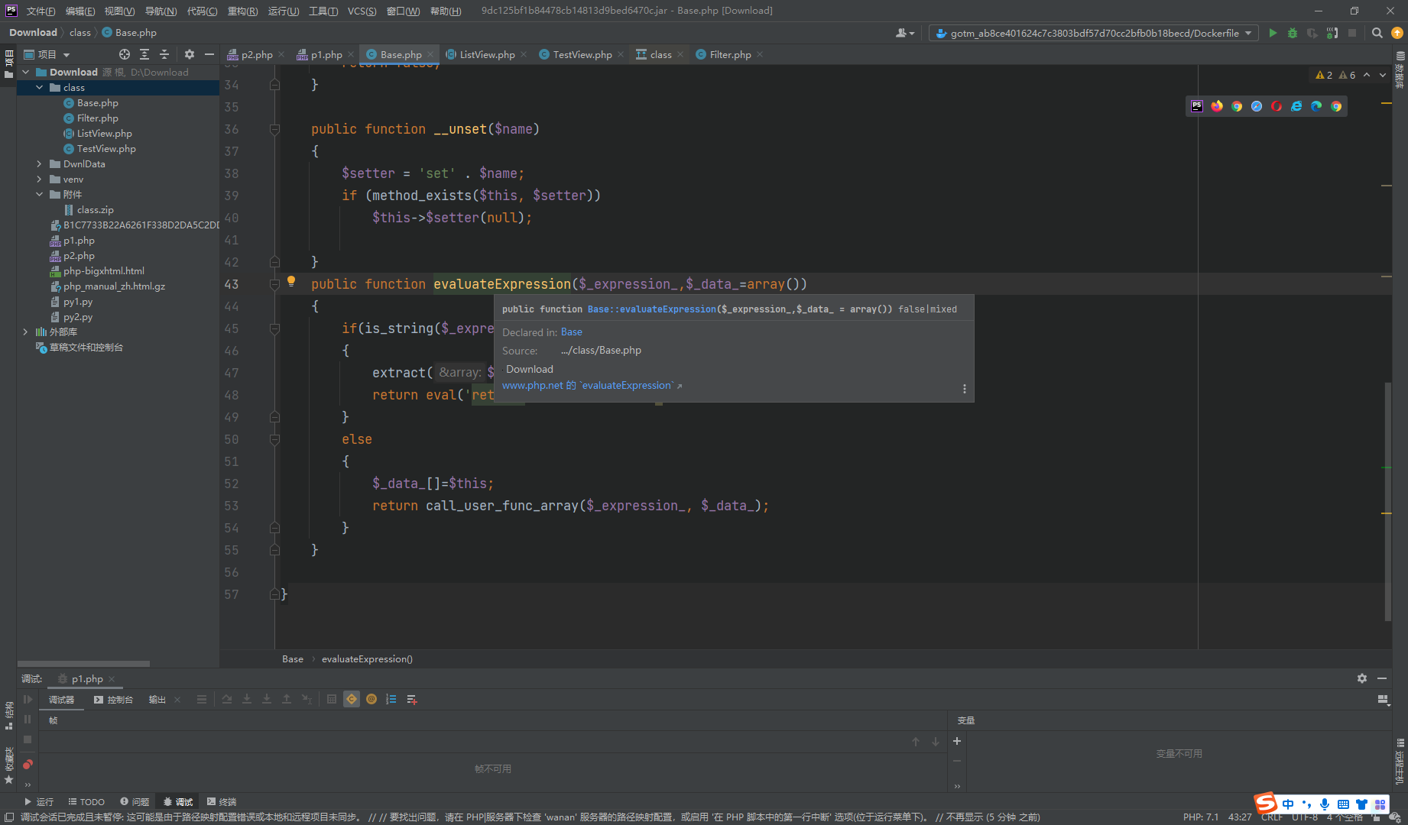Expand the 外部库 external libraries node

[x=26, y=332]
